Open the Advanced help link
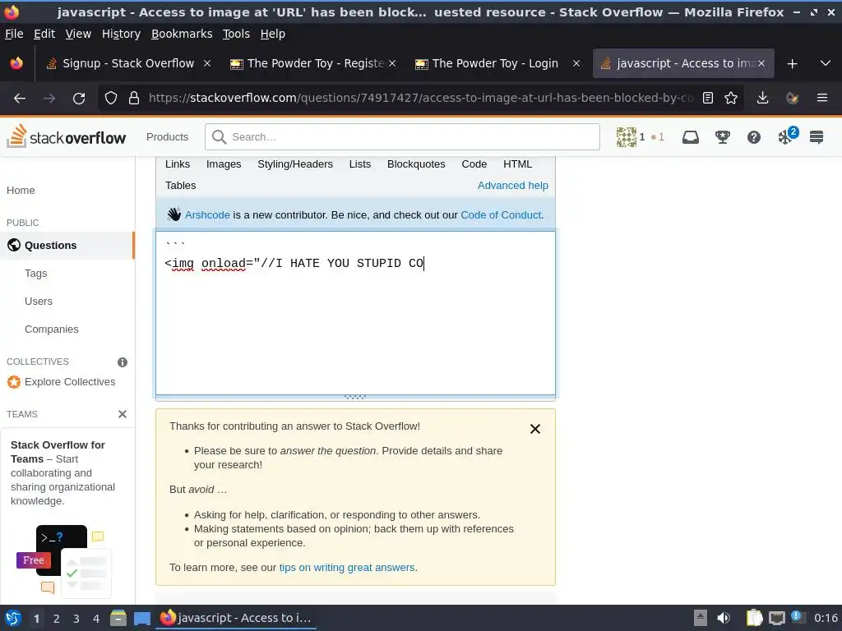This screenshot has height=631, width=842. click(x=513, y=186)
